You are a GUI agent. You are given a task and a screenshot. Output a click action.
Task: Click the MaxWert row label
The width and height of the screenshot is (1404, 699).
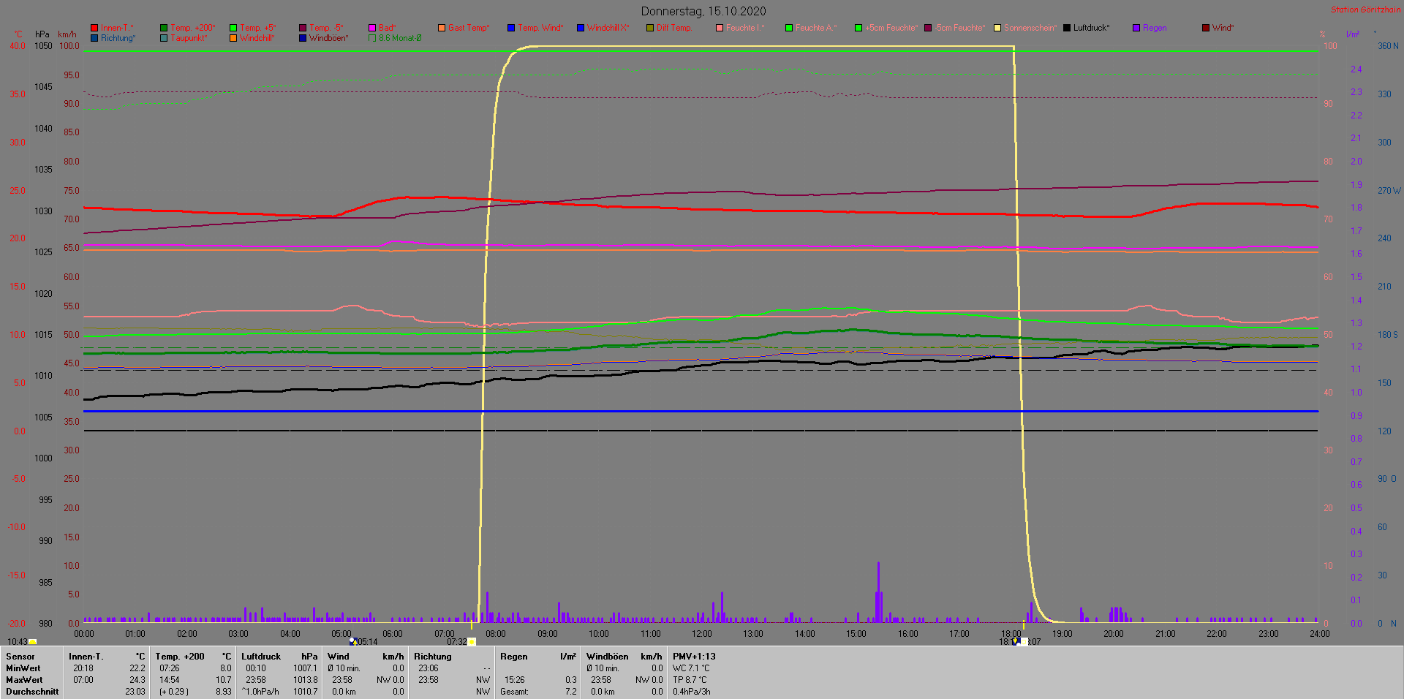(24, 680)
